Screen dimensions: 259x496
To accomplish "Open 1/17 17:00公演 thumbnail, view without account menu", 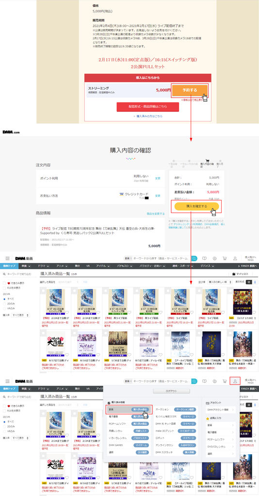I will tap(243, 301).
